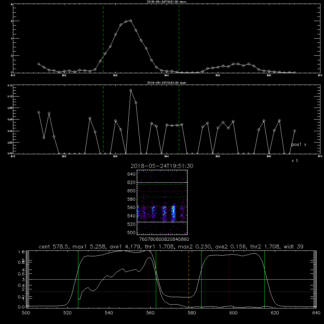The width and height of the screenshot is (324, 324).
Task: Click the '0.12' y-axis label of dusk plot
Action: (10, 85)
